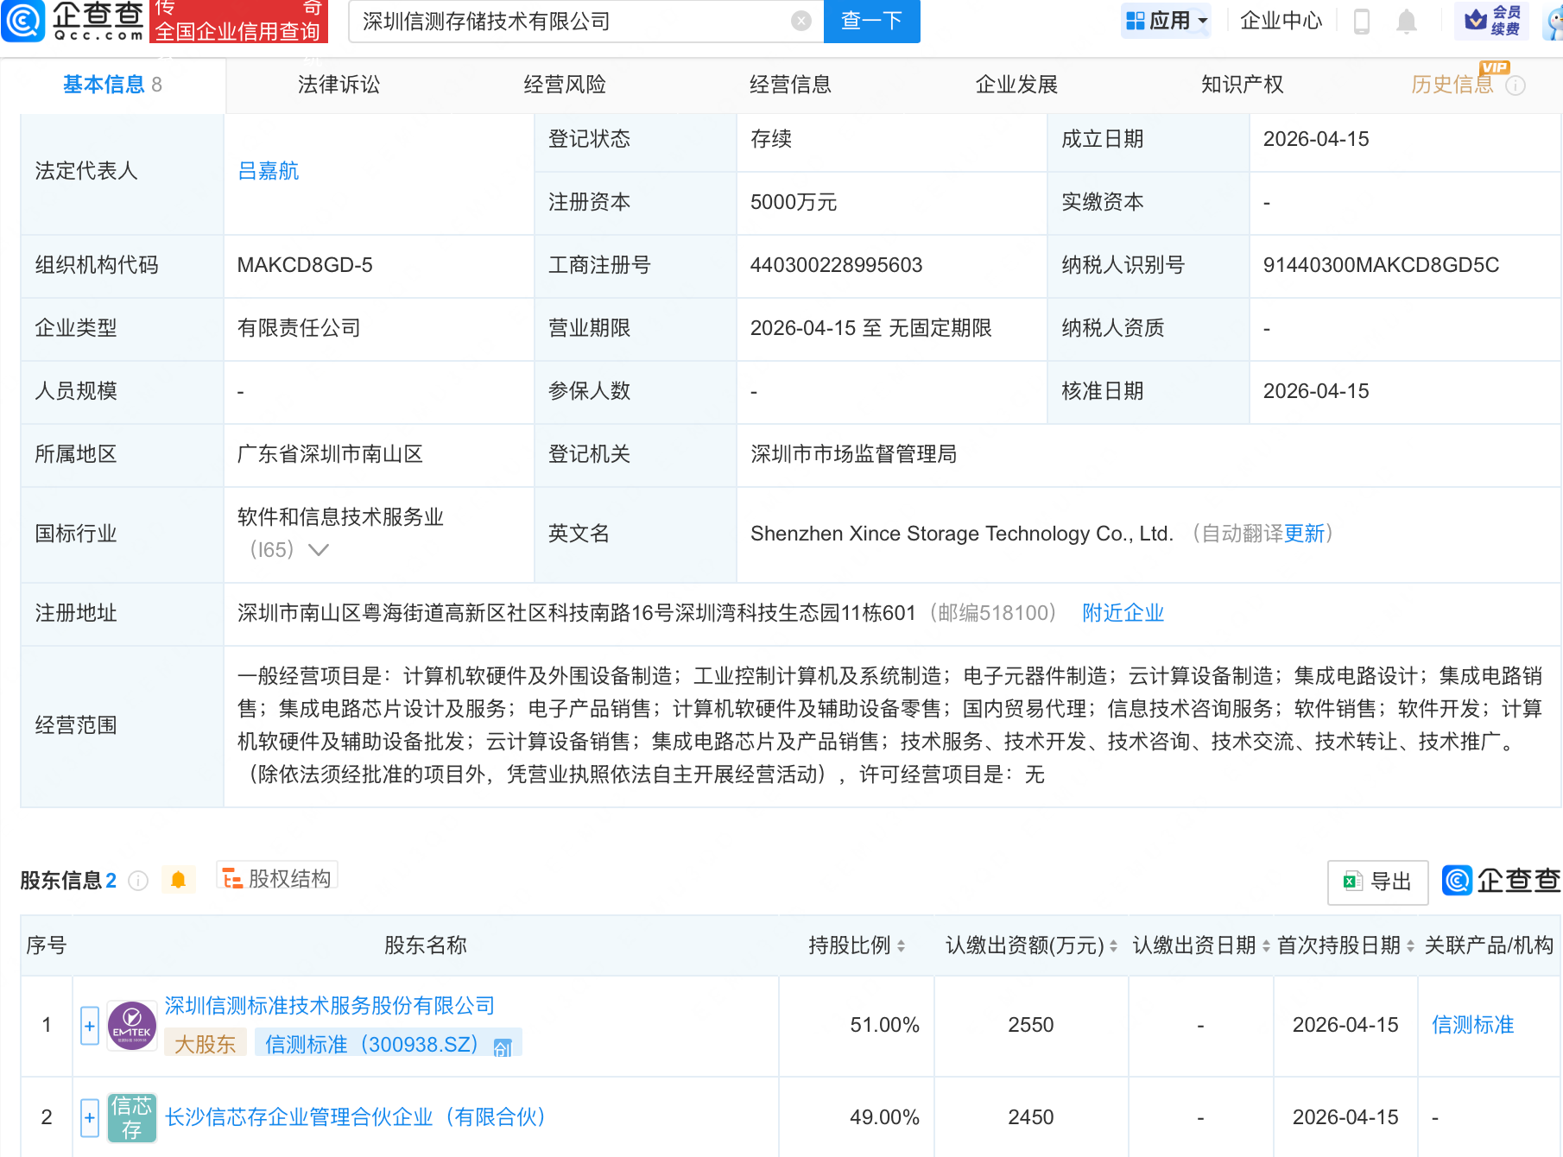Click the 企查查 watermark icon near 导出
The image size is (1563, 1157).
(1456, 882)
